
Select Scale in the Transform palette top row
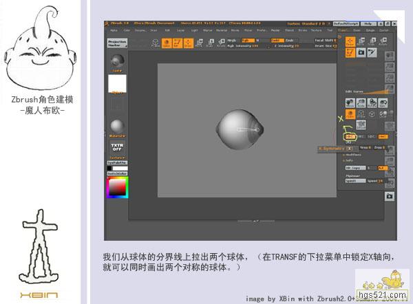click(372, 41)
